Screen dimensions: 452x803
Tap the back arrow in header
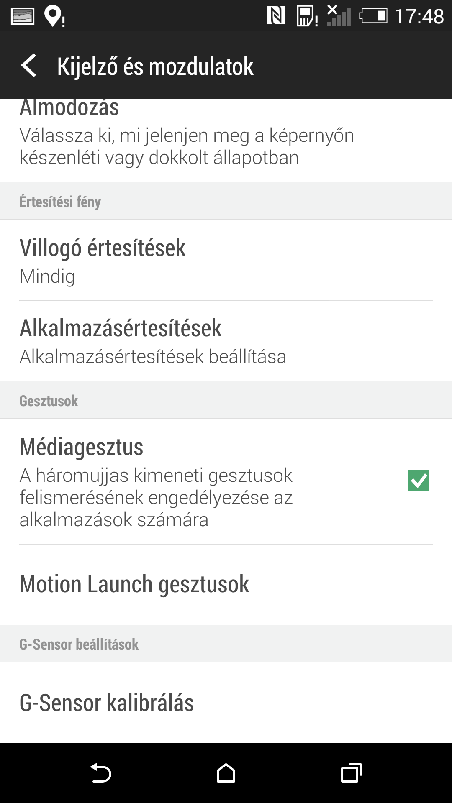pyautogui.click(x=28, y=66)
